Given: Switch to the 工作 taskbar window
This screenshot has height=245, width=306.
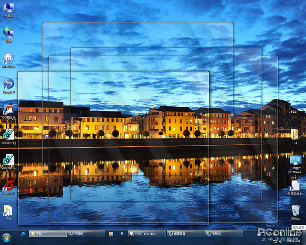Looking at the screenshot, I should [x=48, y=234].
